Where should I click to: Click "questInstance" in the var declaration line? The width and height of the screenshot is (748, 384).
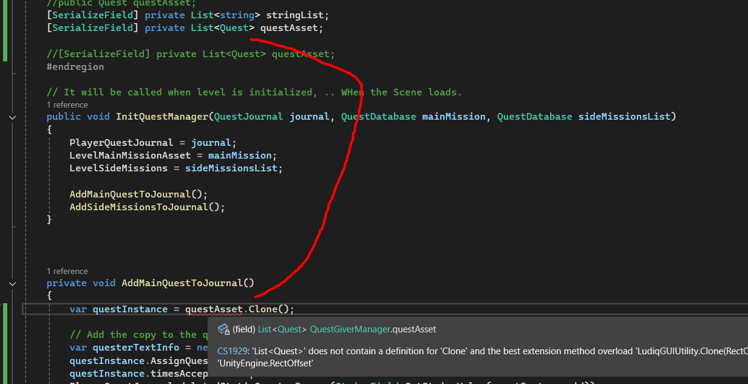130,309
